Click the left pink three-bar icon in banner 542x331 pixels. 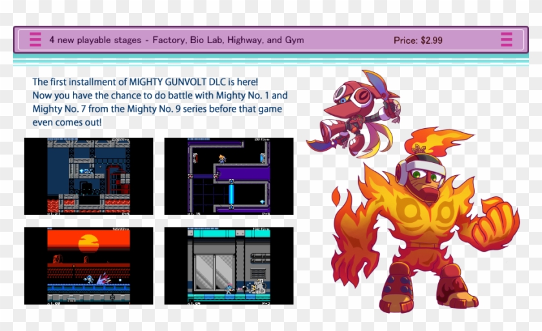35,39
